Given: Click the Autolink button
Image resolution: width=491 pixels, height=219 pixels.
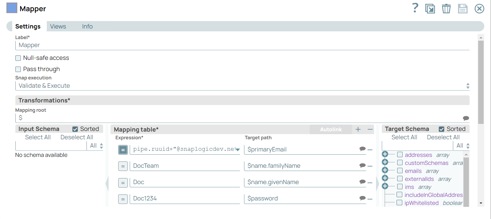Looking at the screenshot, I should [331, 130].
